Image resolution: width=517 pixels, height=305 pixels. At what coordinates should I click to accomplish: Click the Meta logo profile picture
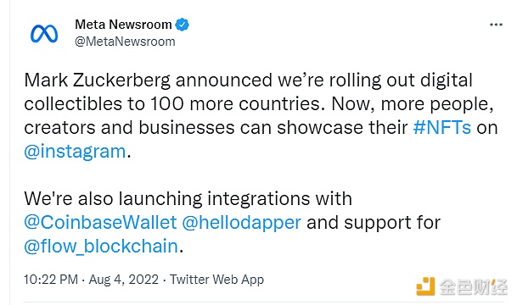(x=44, y=34)
